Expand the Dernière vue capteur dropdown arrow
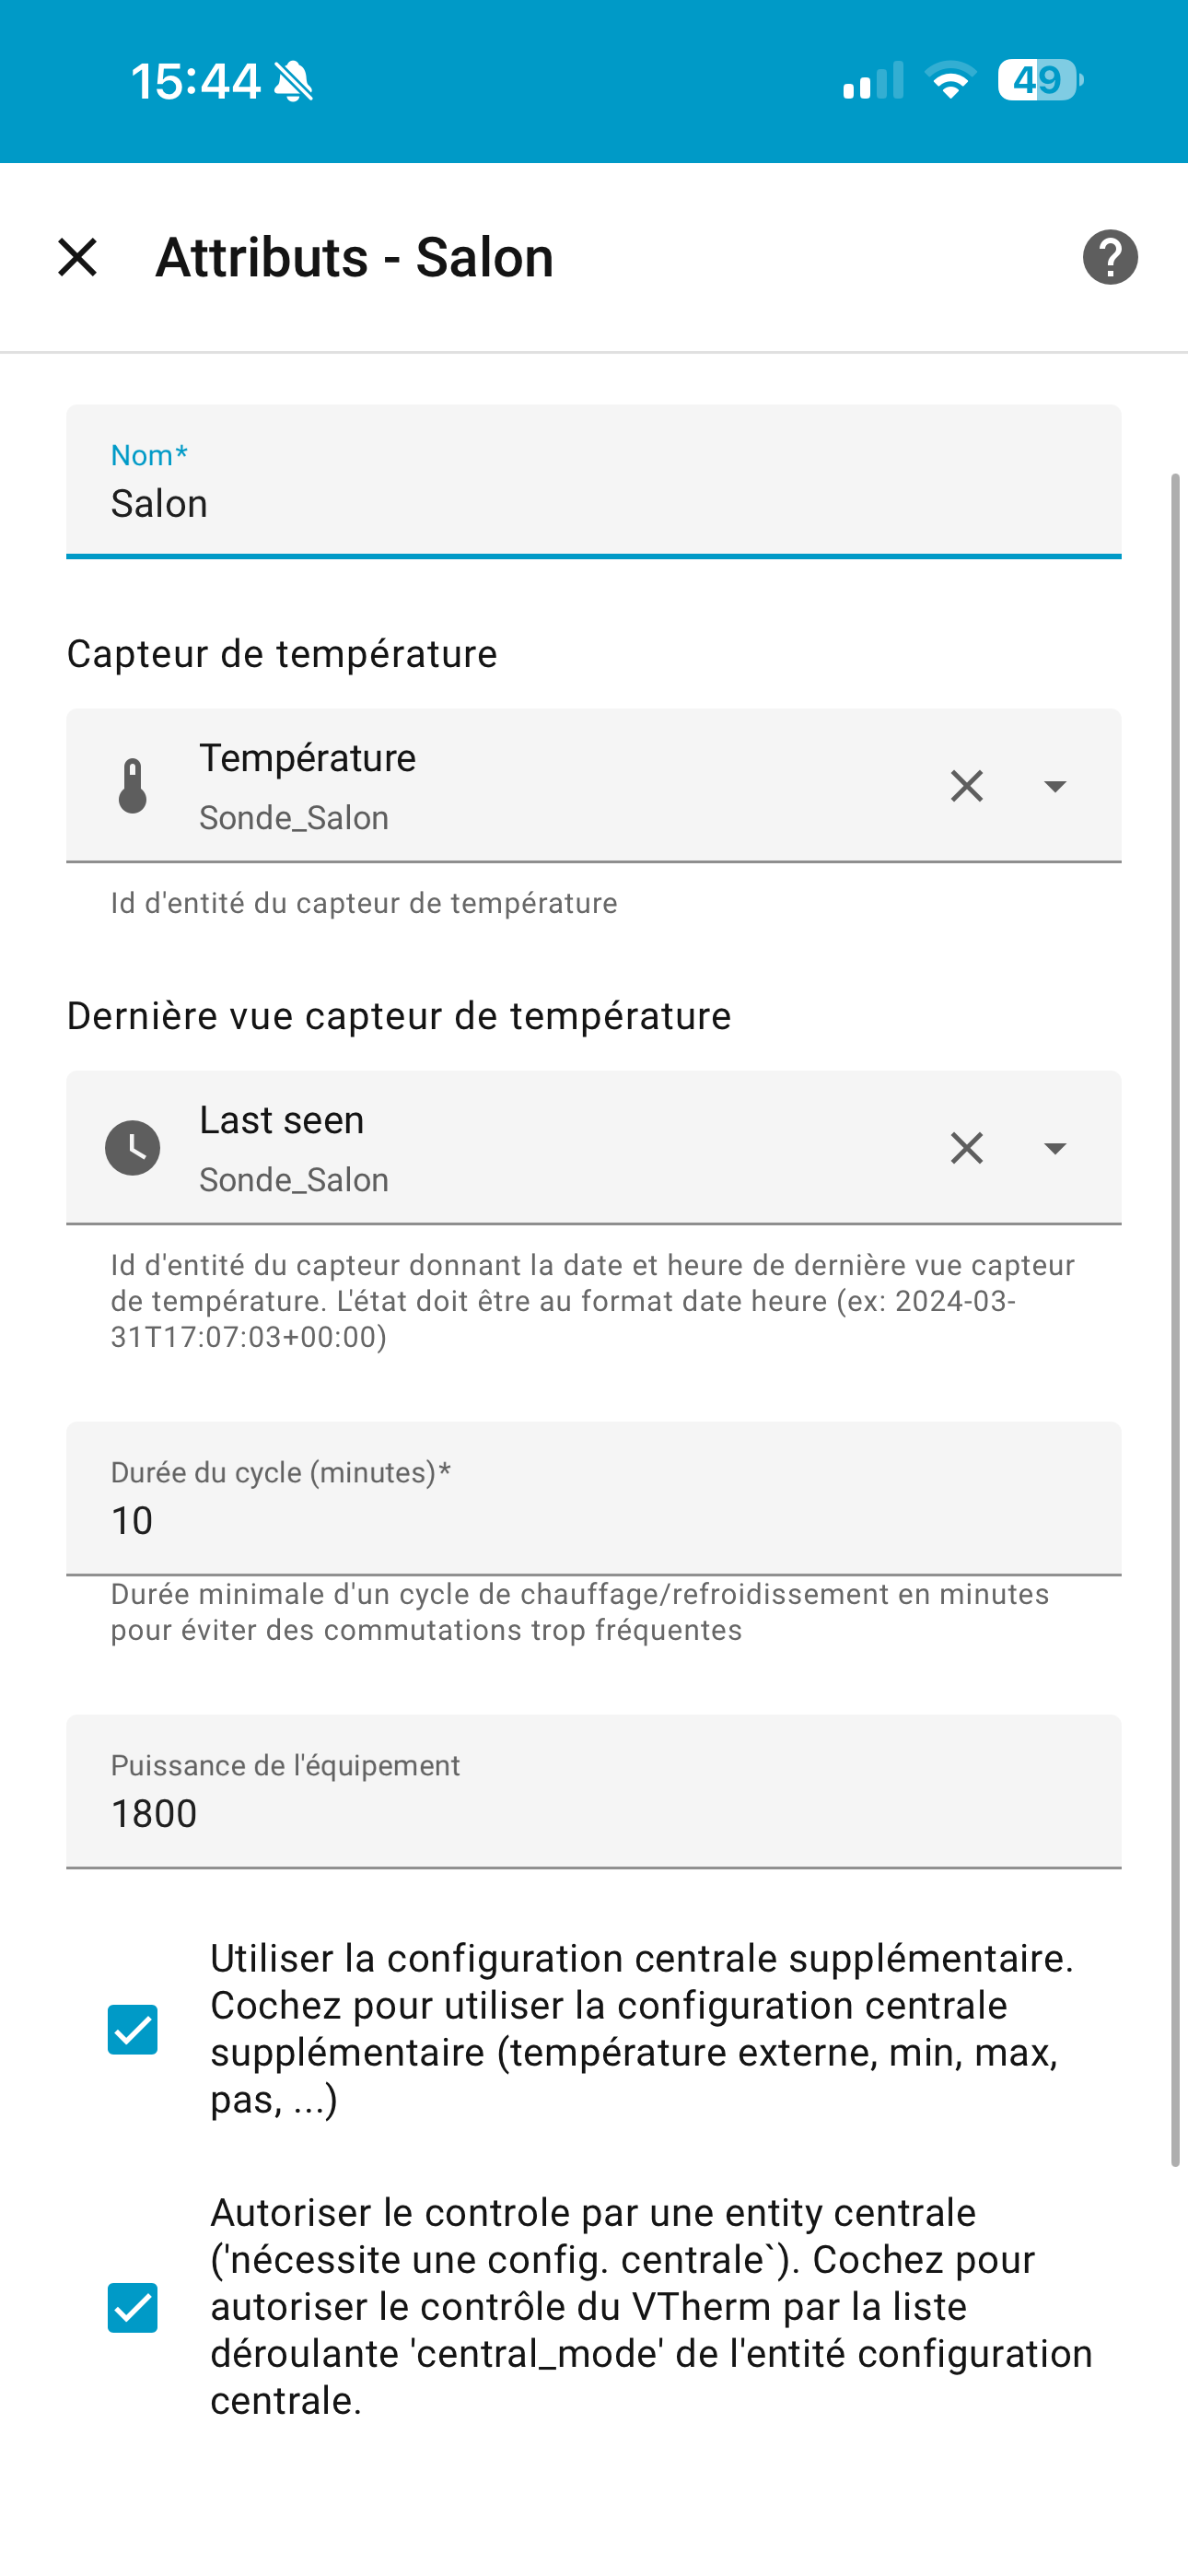This screenshot has height=2576, width=1188. tap(1055, 1148)
